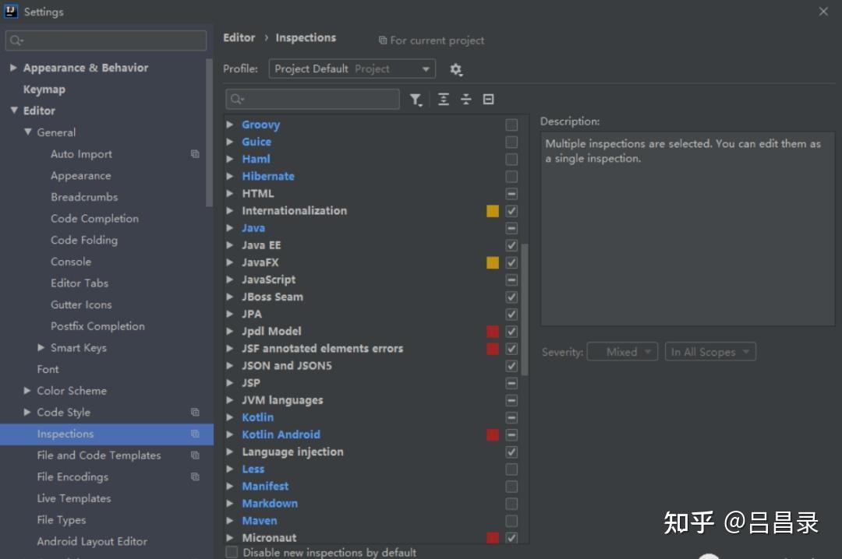Select Keymap in the settings sidebar
Viewport: 842px width, 559px height.
tap(44, 89)
